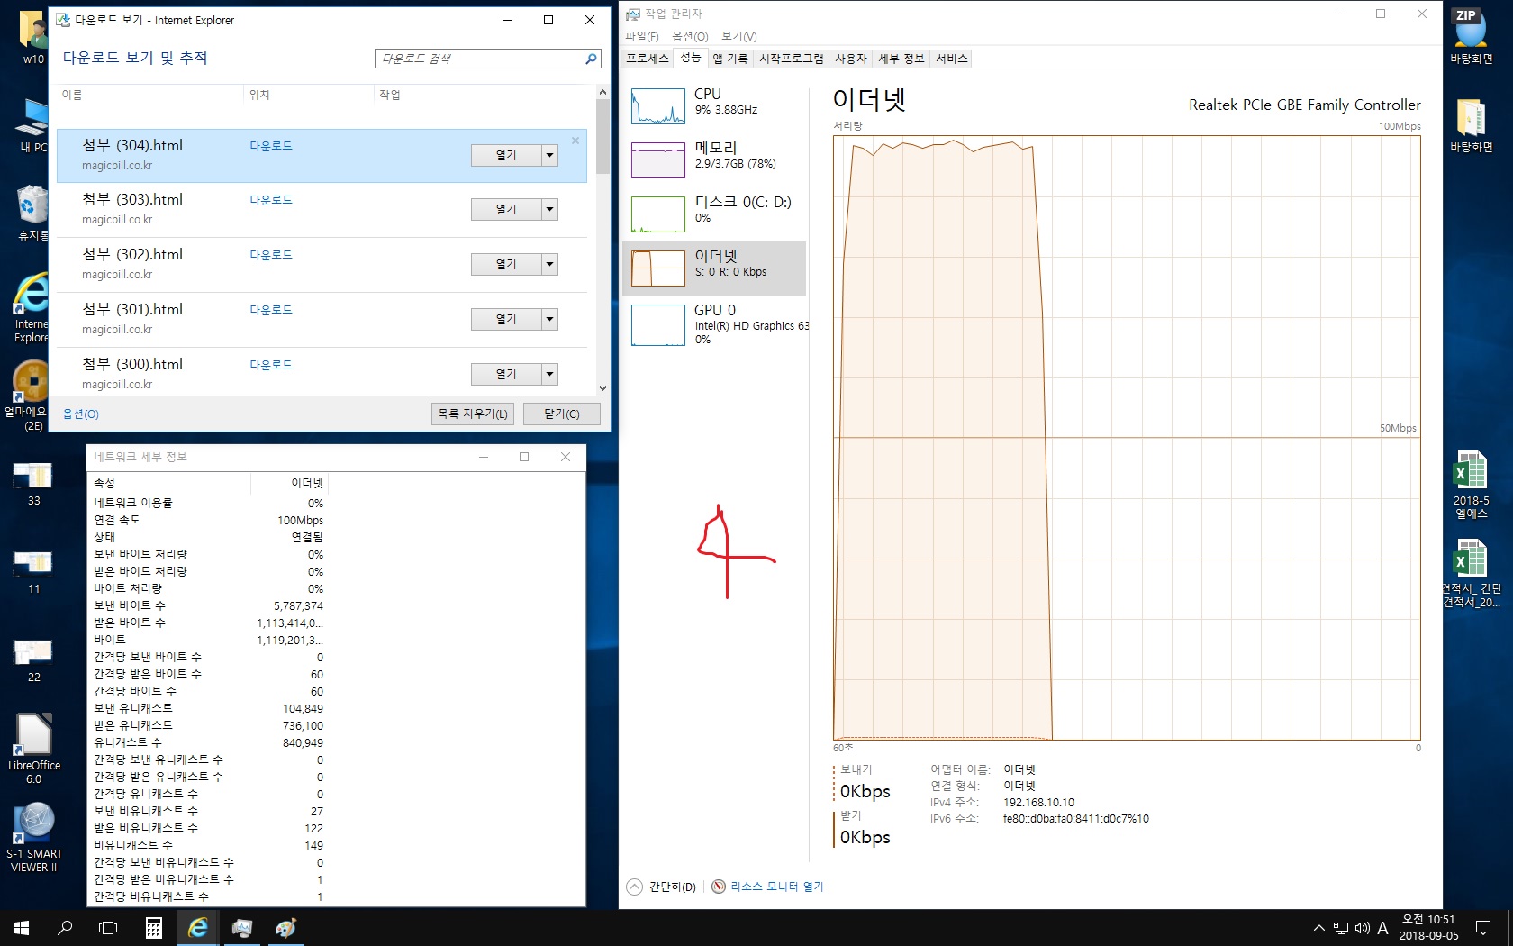Screen dimensions: 1513x946
Task: Open desktop icon labeled 22
Action: [x=33, y=660]
